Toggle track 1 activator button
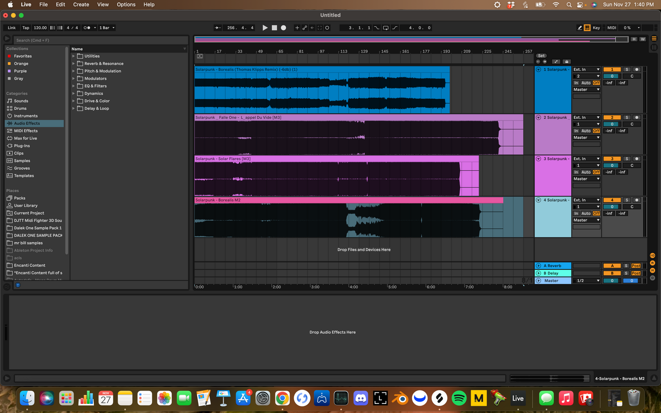The width and height of the screenshot is (661, 413). click(x=612, y=70)
